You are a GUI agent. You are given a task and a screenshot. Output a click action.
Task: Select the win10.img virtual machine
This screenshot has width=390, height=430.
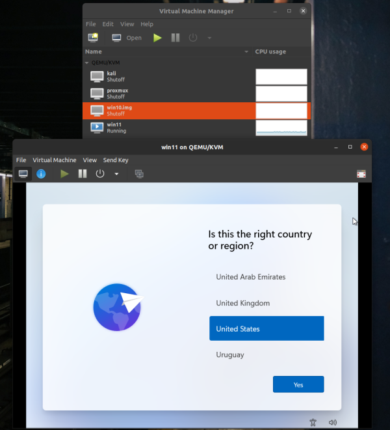(x=196, y=111)
